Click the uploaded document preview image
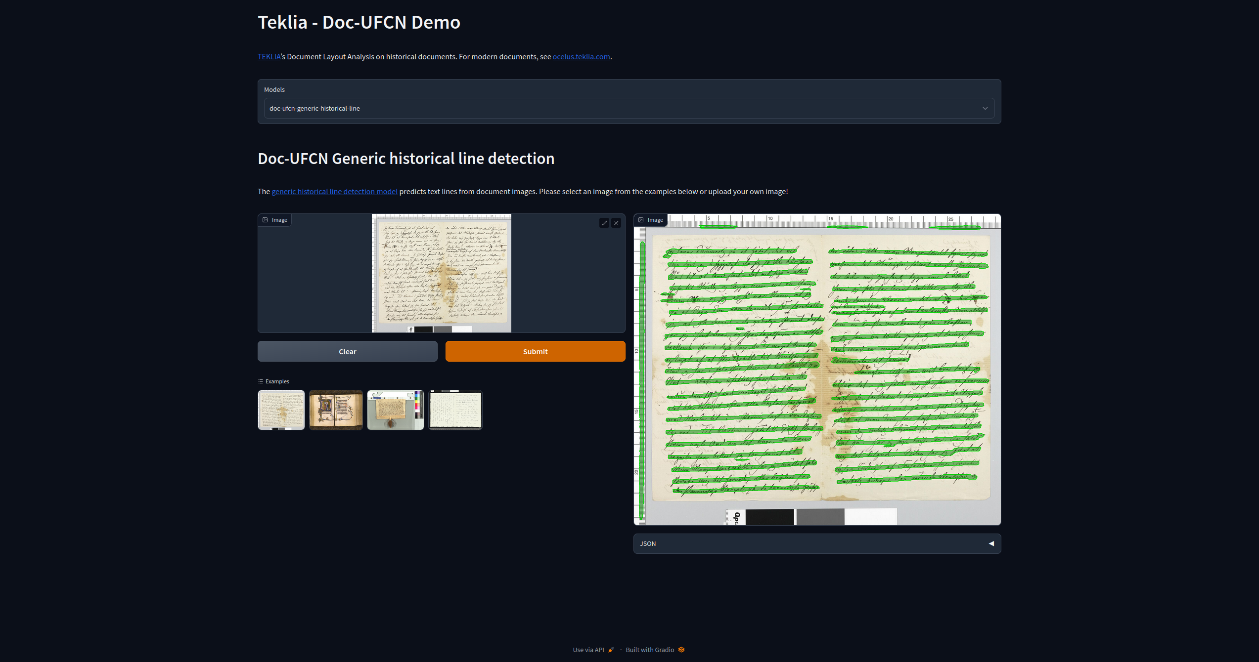This screenshot has height=662, width=1259. (x=441, y=273)
